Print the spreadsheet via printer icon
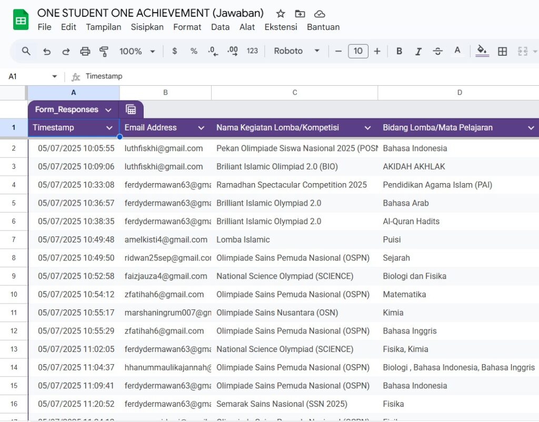 tap(85, 51)
